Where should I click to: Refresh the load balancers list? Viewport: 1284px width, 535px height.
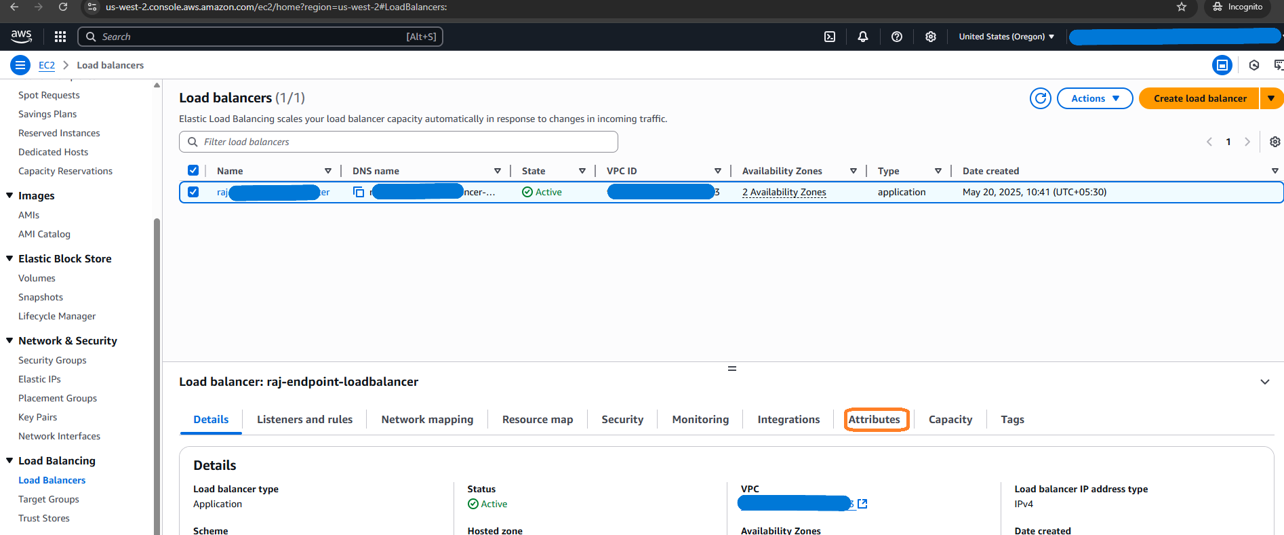(1040, 98)
